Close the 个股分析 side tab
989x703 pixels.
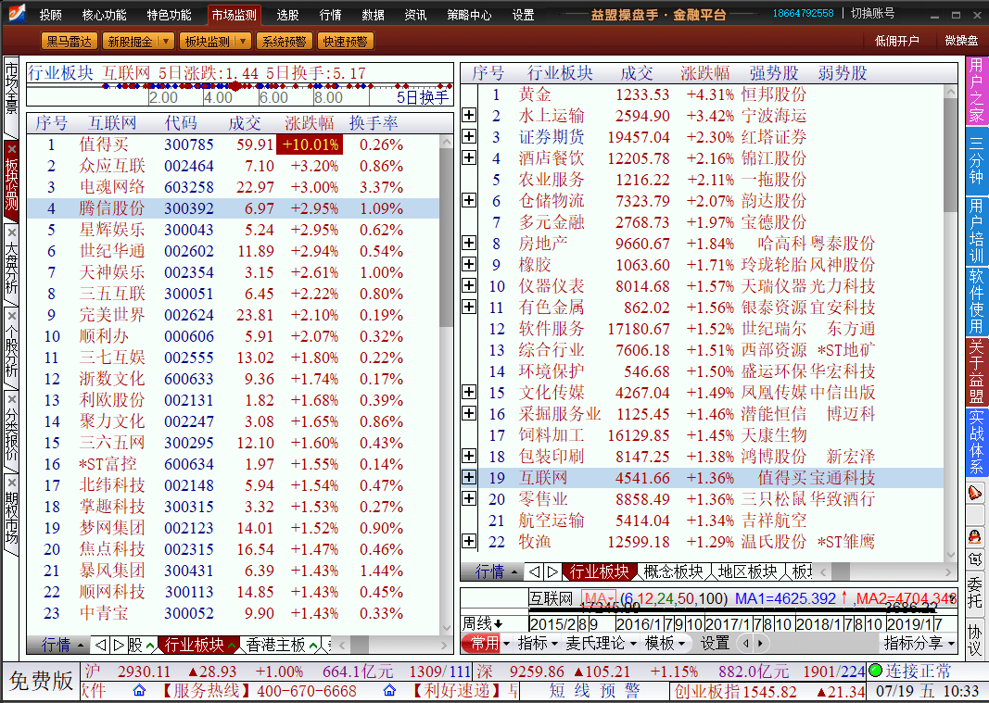12,316
